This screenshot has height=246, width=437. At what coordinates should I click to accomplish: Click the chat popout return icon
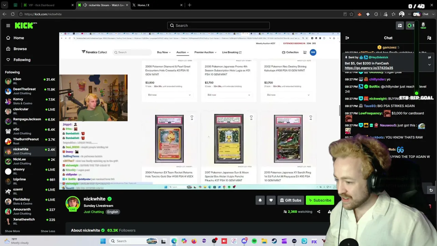[x=431, y=190]
